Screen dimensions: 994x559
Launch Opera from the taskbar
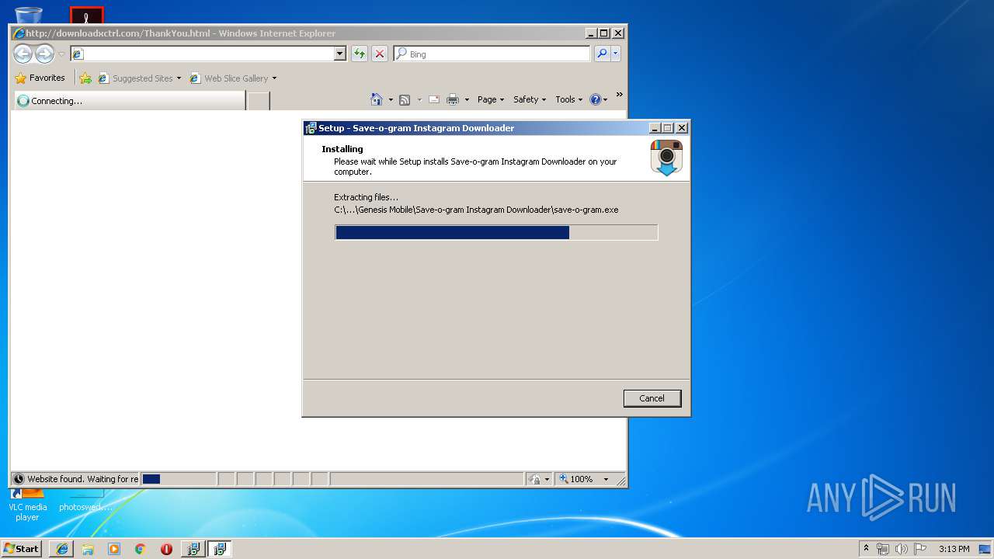tap(166, 549)
